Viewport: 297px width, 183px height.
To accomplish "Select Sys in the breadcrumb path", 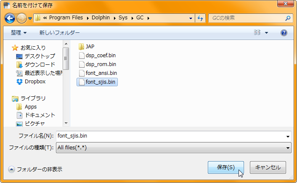I will [123, 18].
